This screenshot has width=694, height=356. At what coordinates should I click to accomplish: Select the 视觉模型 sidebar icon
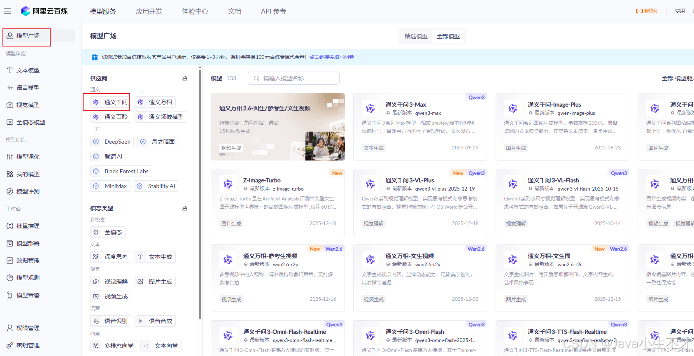click(x=10, y=105)
